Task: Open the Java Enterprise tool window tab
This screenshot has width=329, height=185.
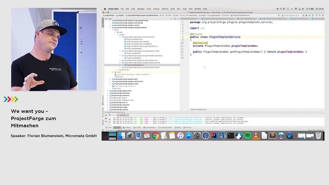Action: pyautogui.click(x=150, y=127)
